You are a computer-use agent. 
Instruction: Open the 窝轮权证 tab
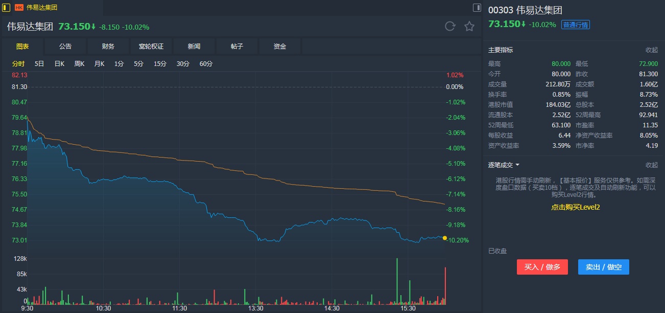151,47
